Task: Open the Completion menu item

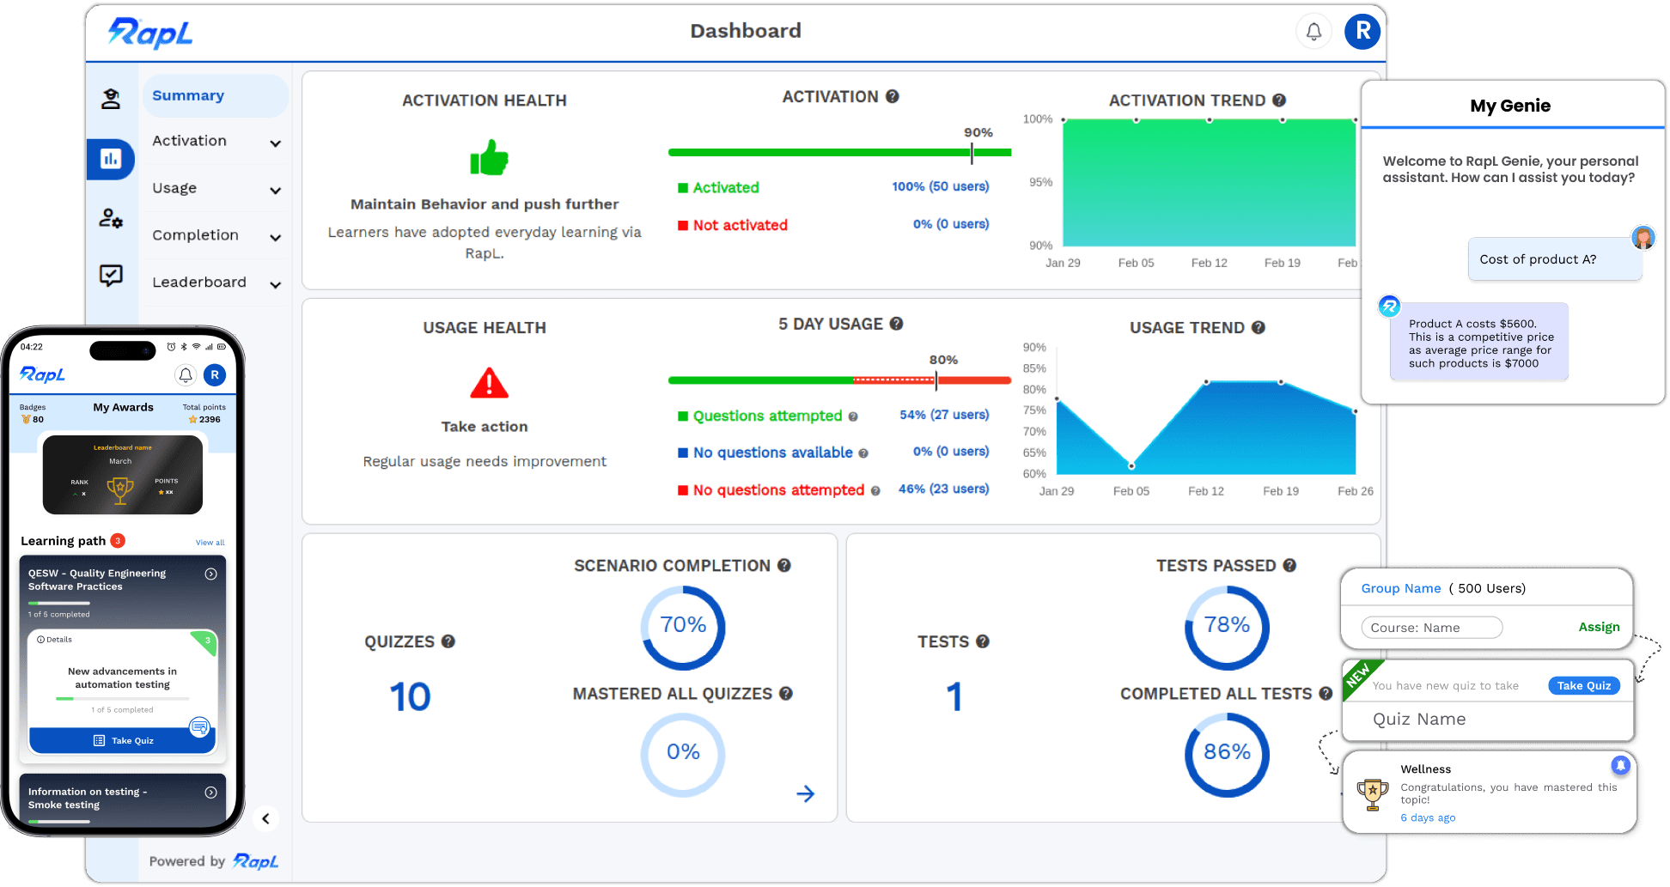Action: (x=196, y=235)
